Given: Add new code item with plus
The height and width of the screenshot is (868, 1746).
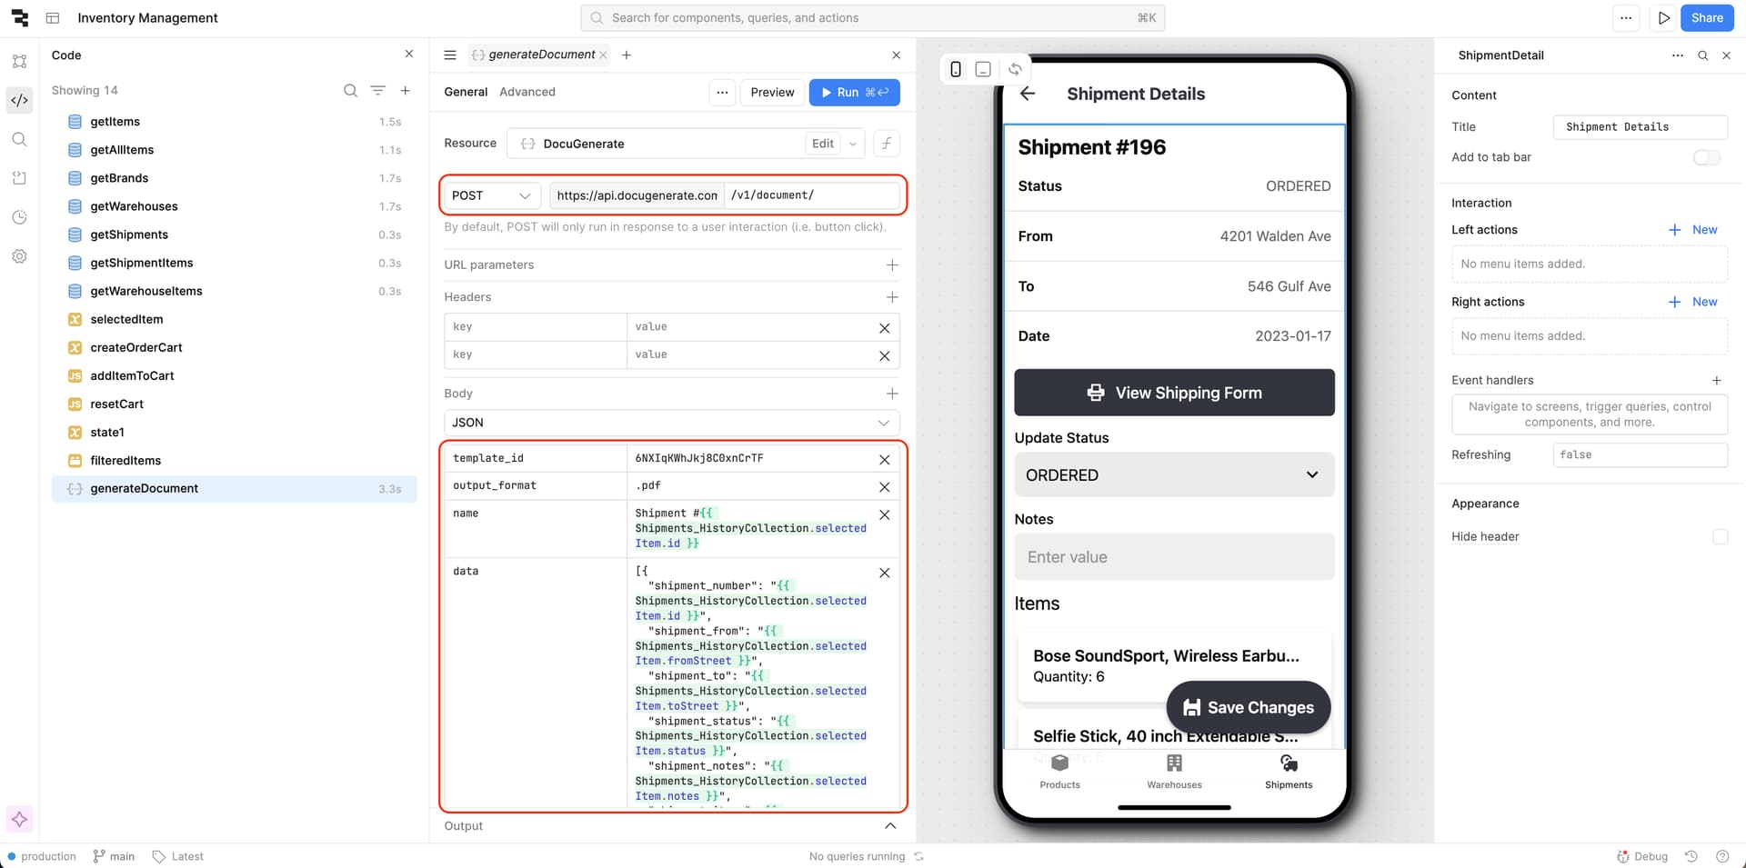Looking at the screenshot, I should pyautogui.click(x=406, y=90).
